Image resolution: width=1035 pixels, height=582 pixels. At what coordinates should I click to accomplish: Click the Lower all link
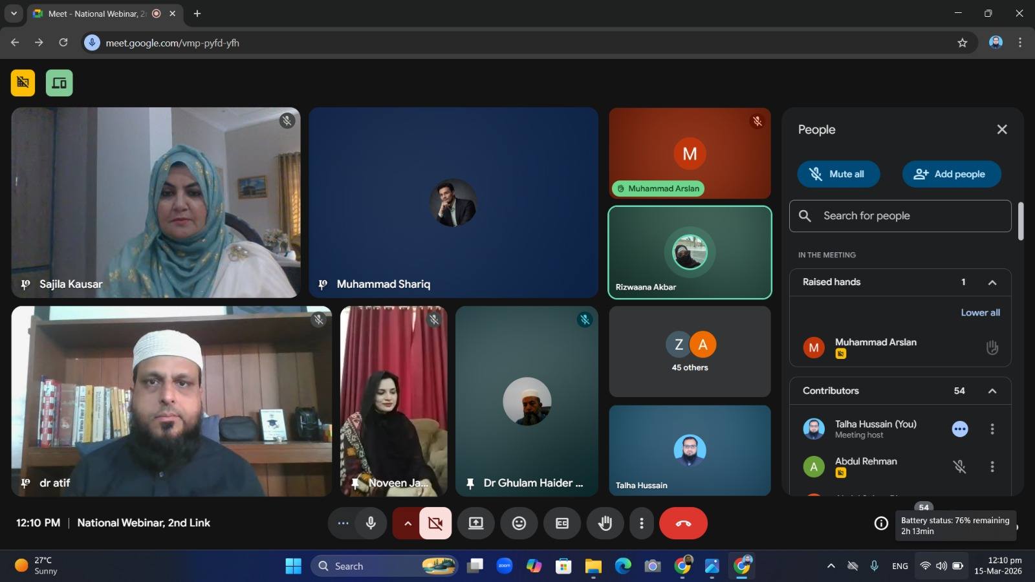point(980,312)
